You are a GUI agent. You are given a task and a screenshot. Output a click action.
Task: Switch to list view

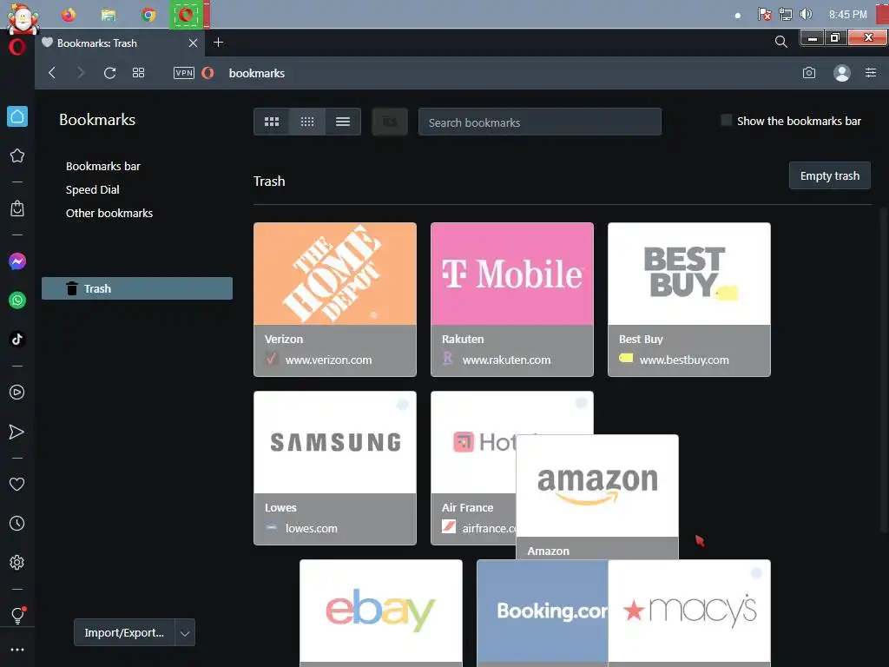click(x=343, y=122)
